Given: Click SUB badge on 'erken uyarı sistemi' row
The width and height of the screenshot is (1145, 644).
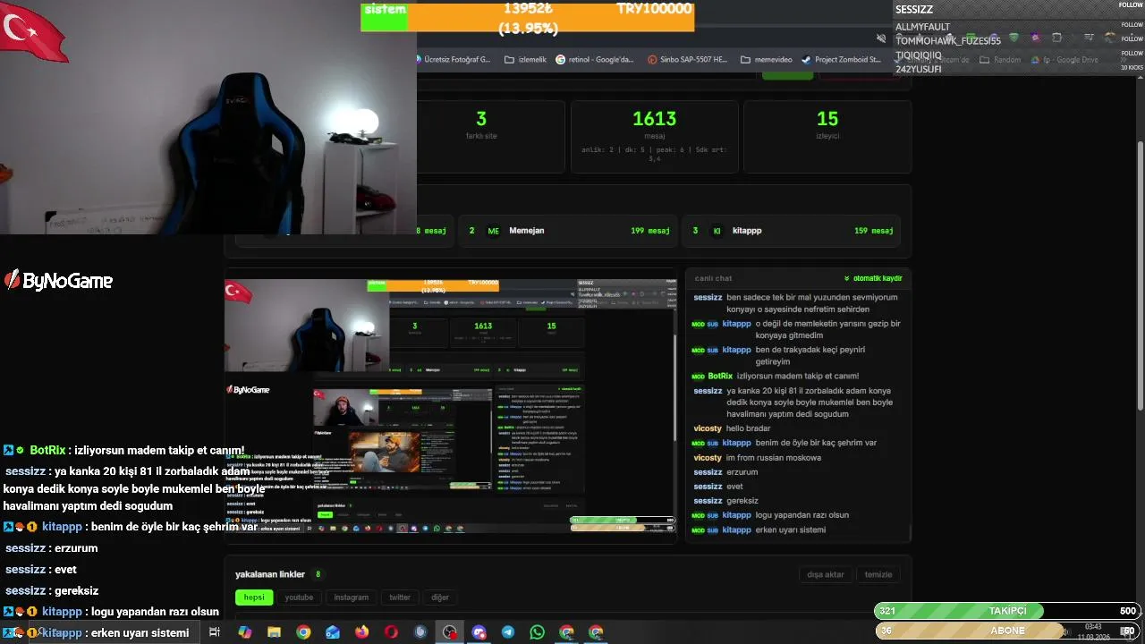Looking at the screenshot, I should (x=713, y=530).
